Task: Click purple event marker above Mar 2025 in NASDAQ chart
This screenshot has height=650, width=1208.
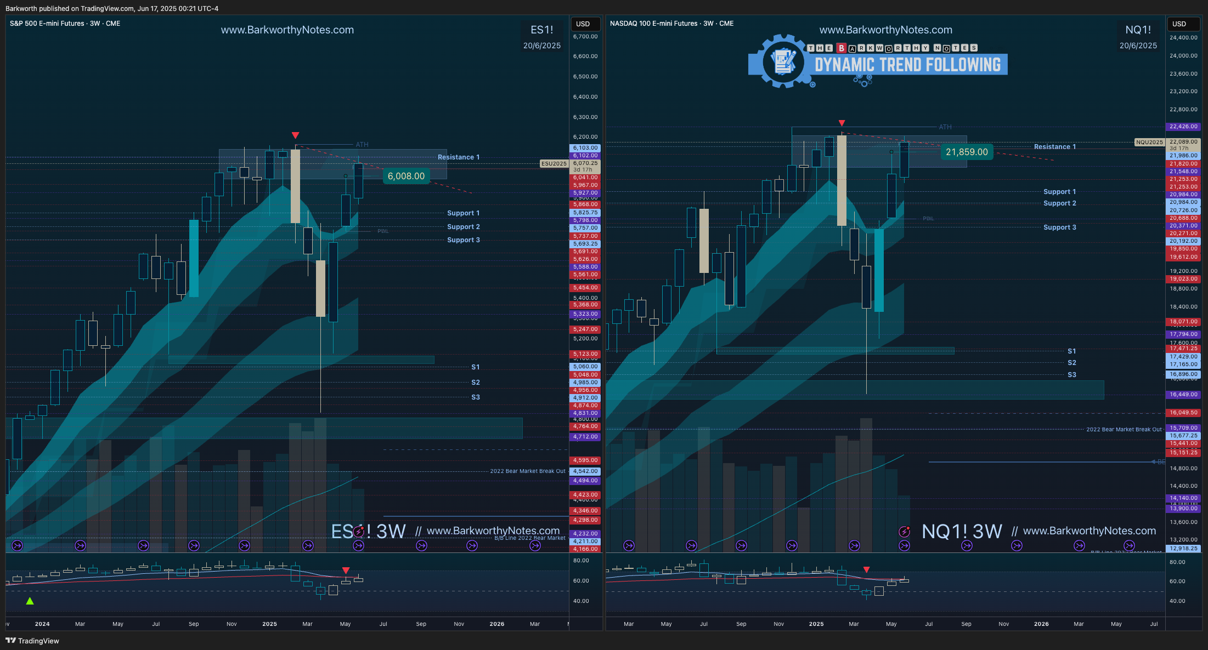Action: 854,546
